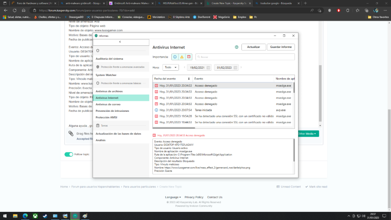This screenshot has height=220, width=391.
Task: Click the browser back arrow
Action: pyautogui.click(x=5, y=11)
